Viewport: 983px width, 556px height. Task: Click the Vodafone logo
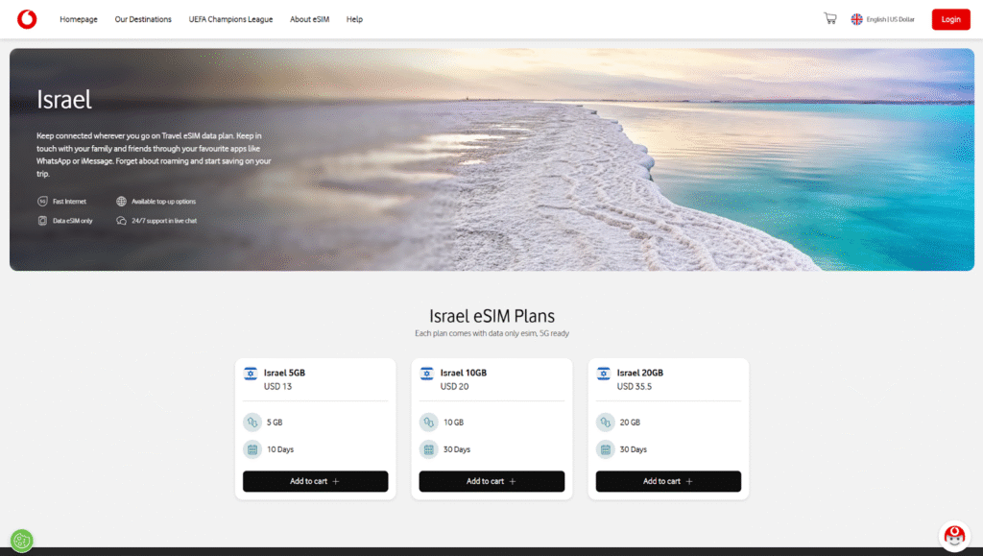point(26,18)
